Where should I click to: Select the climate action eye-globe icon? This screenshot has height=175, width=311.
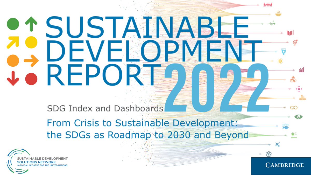298,116
